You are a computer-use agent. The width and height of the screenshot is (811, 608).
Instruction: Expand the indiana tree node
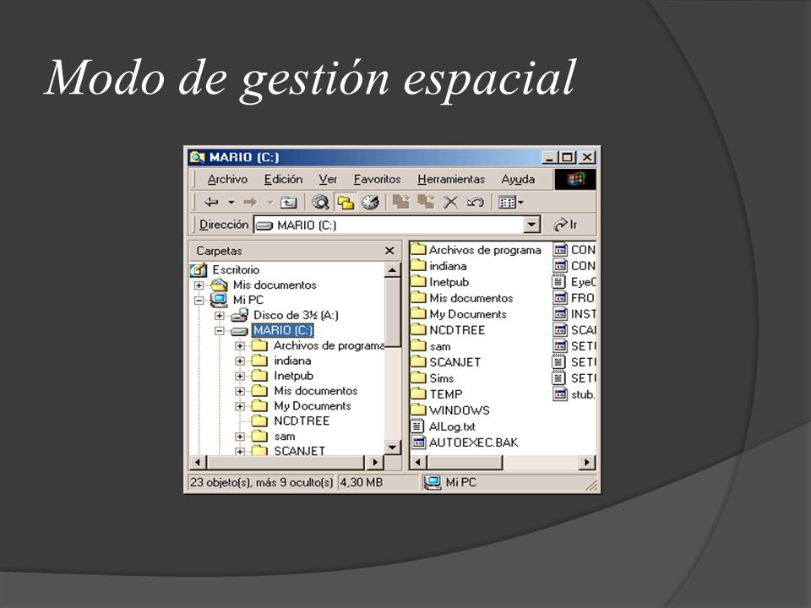[240, 361]
